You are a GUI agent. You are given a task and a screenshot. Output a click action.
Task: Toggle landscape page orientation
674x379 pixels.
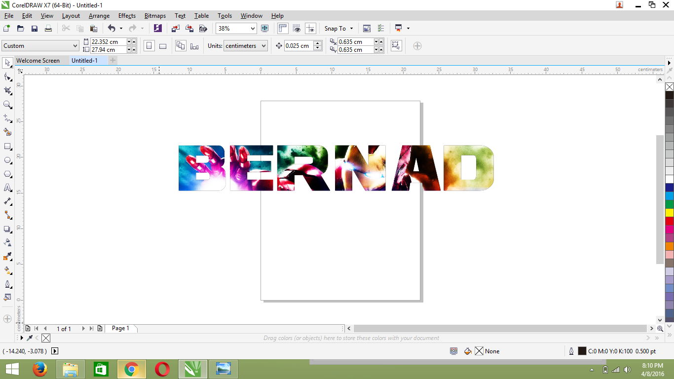click(163, 45)
